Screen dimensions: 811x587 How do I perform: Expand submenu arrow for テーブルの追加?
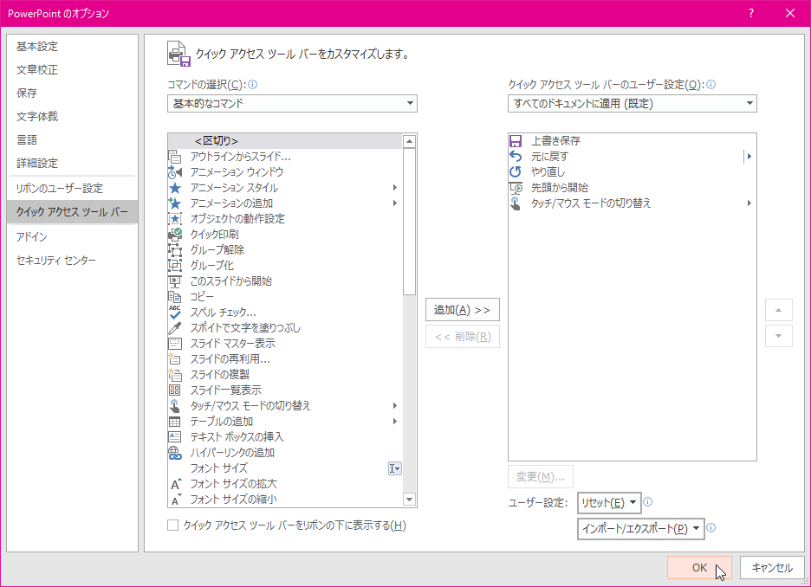[394, 422]
